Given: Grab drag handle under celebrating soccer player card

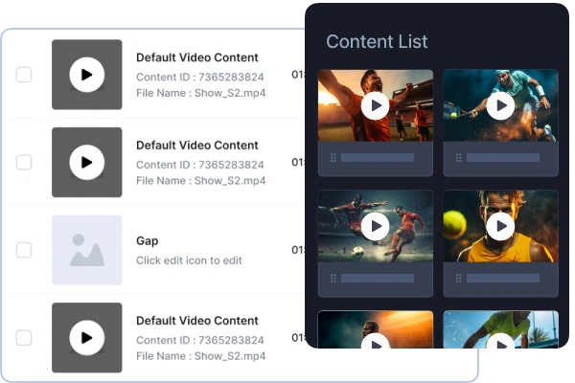Looking at the screenshot, I should point(333,158).
